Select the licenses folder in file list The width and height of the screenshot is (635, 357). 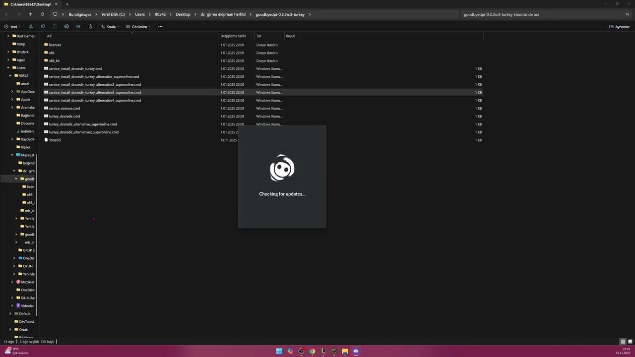[52, 45]
